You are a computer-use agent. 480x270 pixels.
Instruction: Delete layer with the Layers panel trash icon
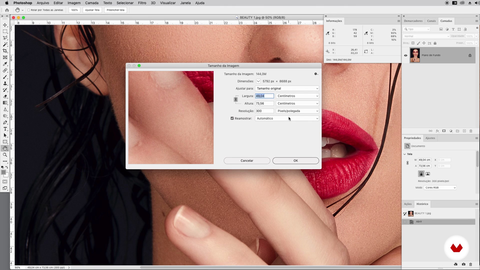(x=471, y=131)
